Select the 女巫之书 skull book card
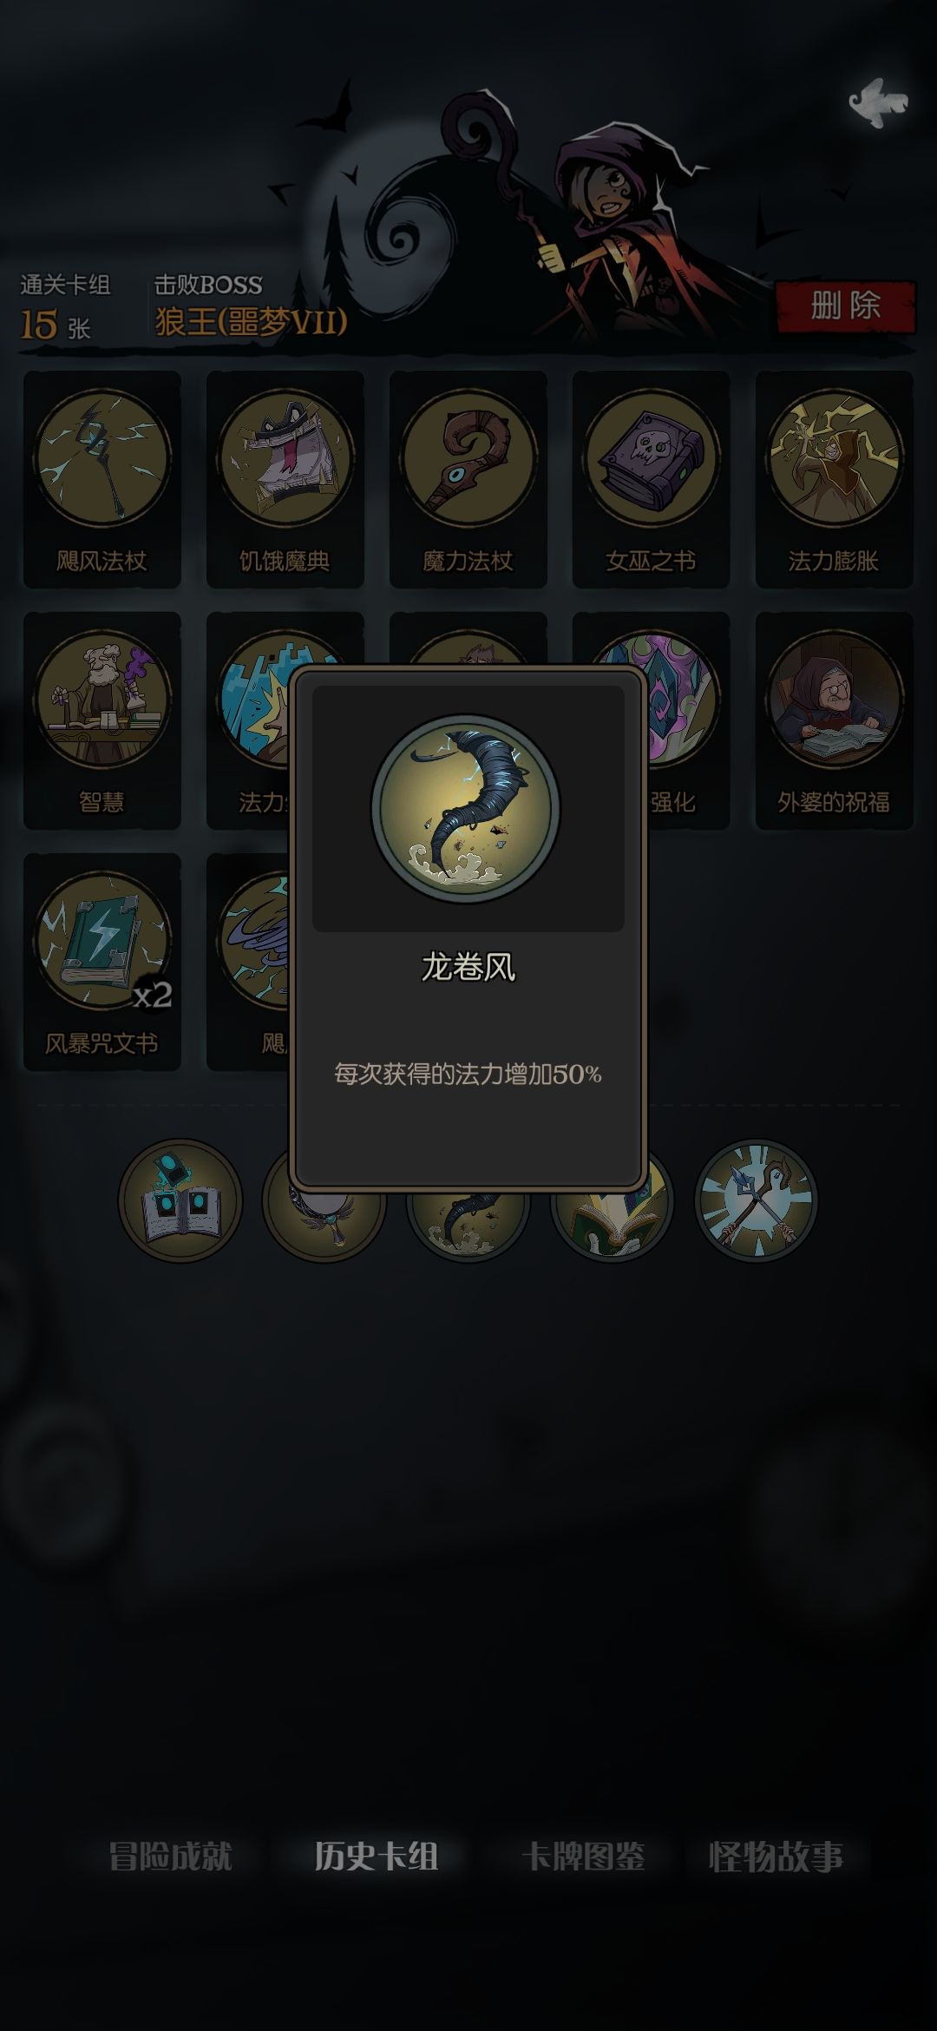The width and height of the screenshot is (937, 2031). tap(651, 479)
